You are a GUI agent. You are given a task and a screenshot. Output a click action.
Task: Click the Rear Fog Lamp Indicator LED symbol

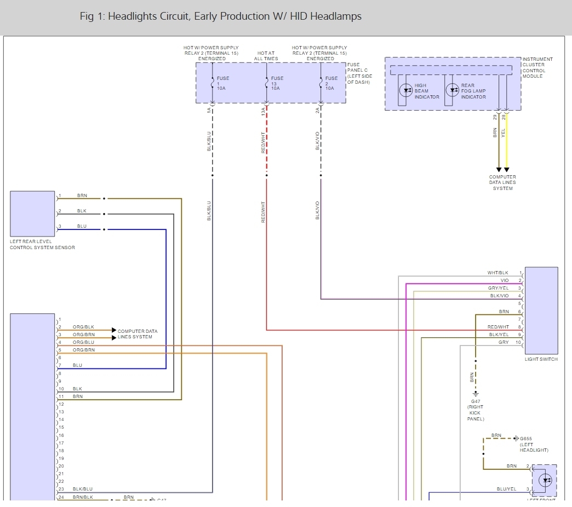(453, 90)
